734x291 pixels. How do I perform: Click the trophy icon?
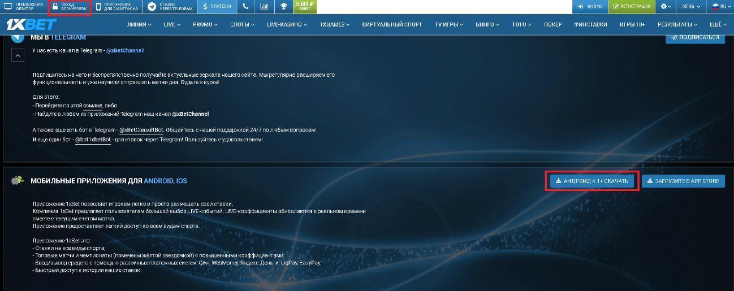coord(283,7)
